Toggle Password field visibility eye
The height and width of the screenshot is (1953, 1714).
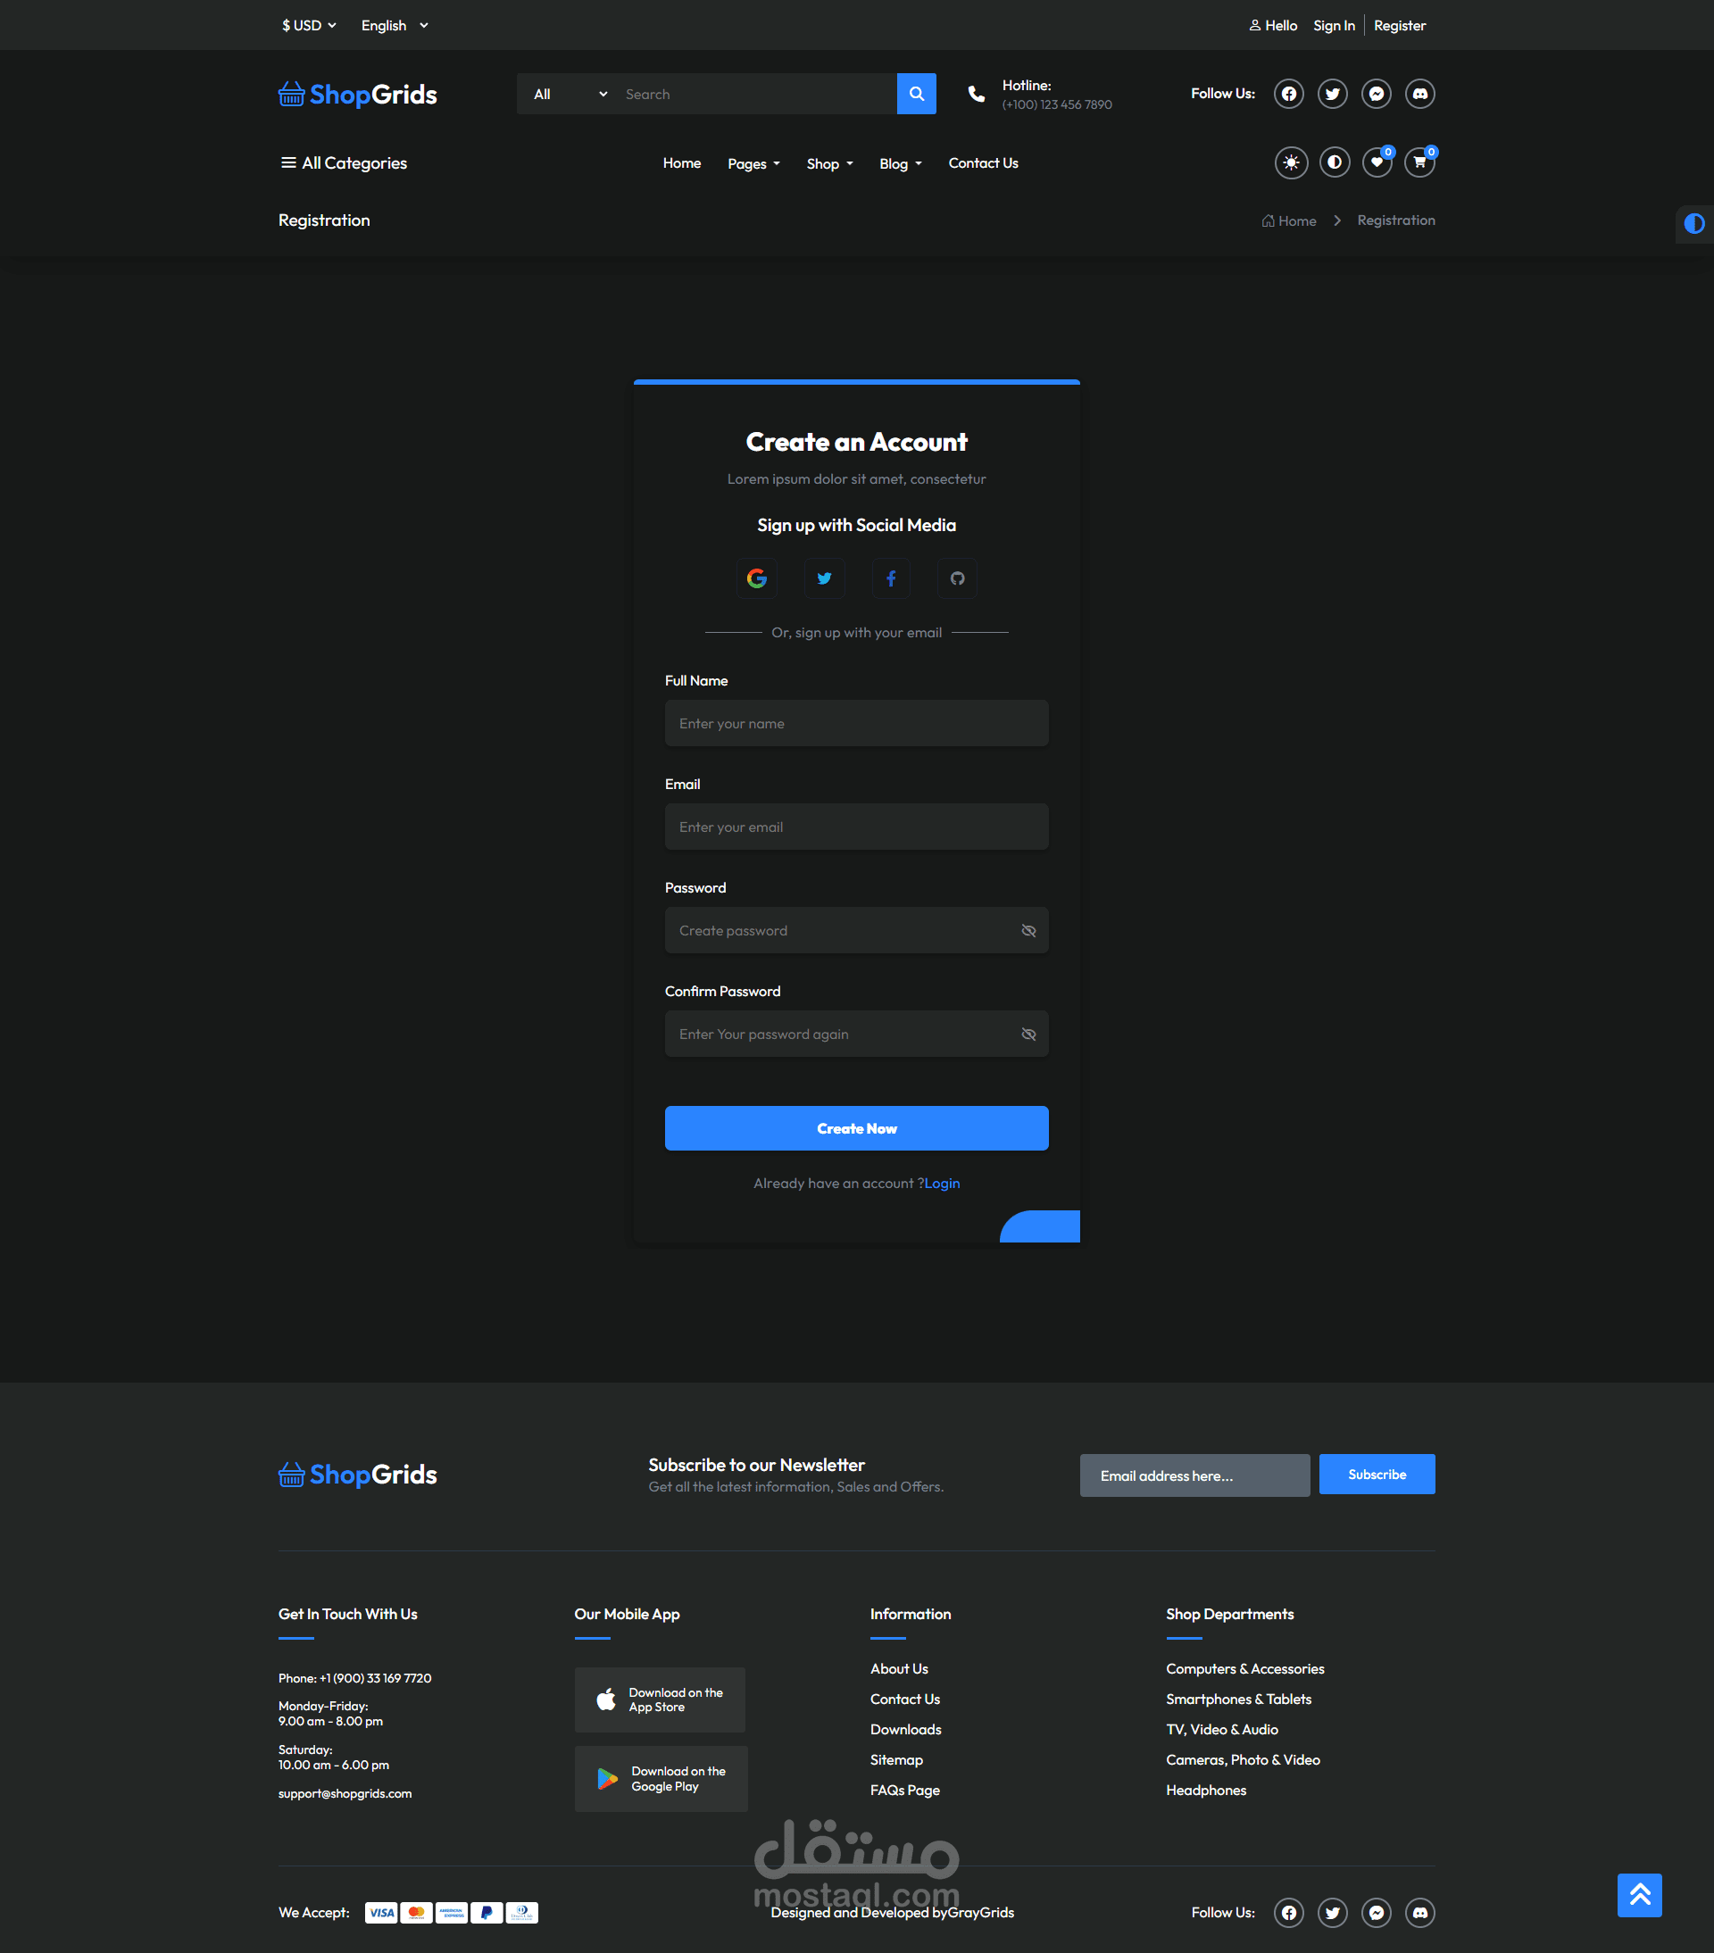[1028, 931]
